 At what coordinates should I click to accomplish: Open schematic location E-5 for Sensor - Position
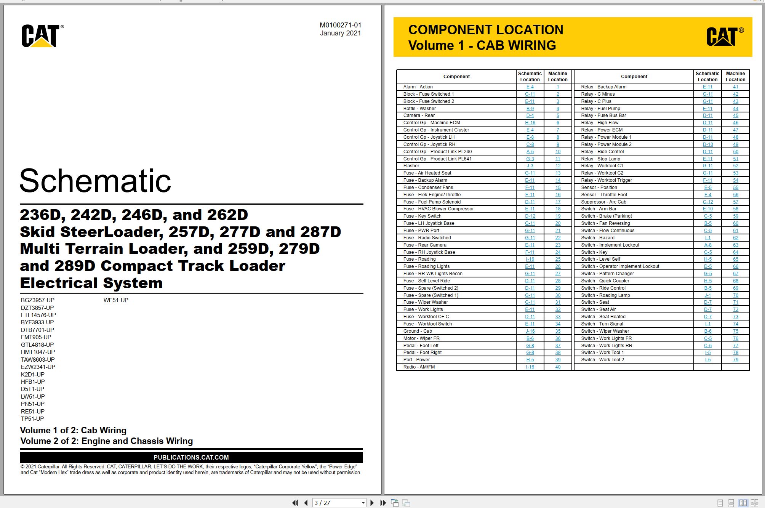pyautogui.click(x=708, y=187)
